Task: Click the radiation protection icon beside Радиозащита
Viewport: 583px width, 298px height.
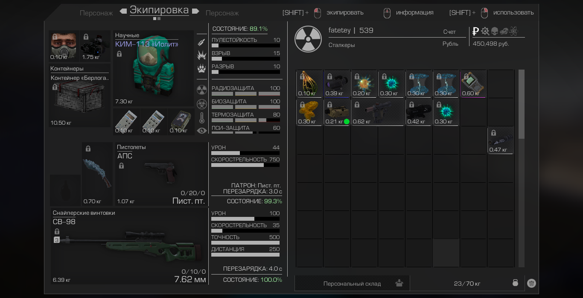Action: tap(202, 90)
